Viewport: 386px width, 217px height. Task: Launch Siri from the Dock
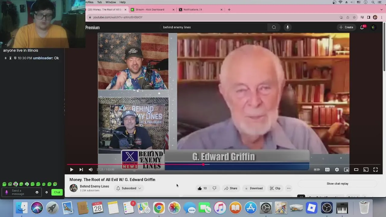click(x=37, y=208)
